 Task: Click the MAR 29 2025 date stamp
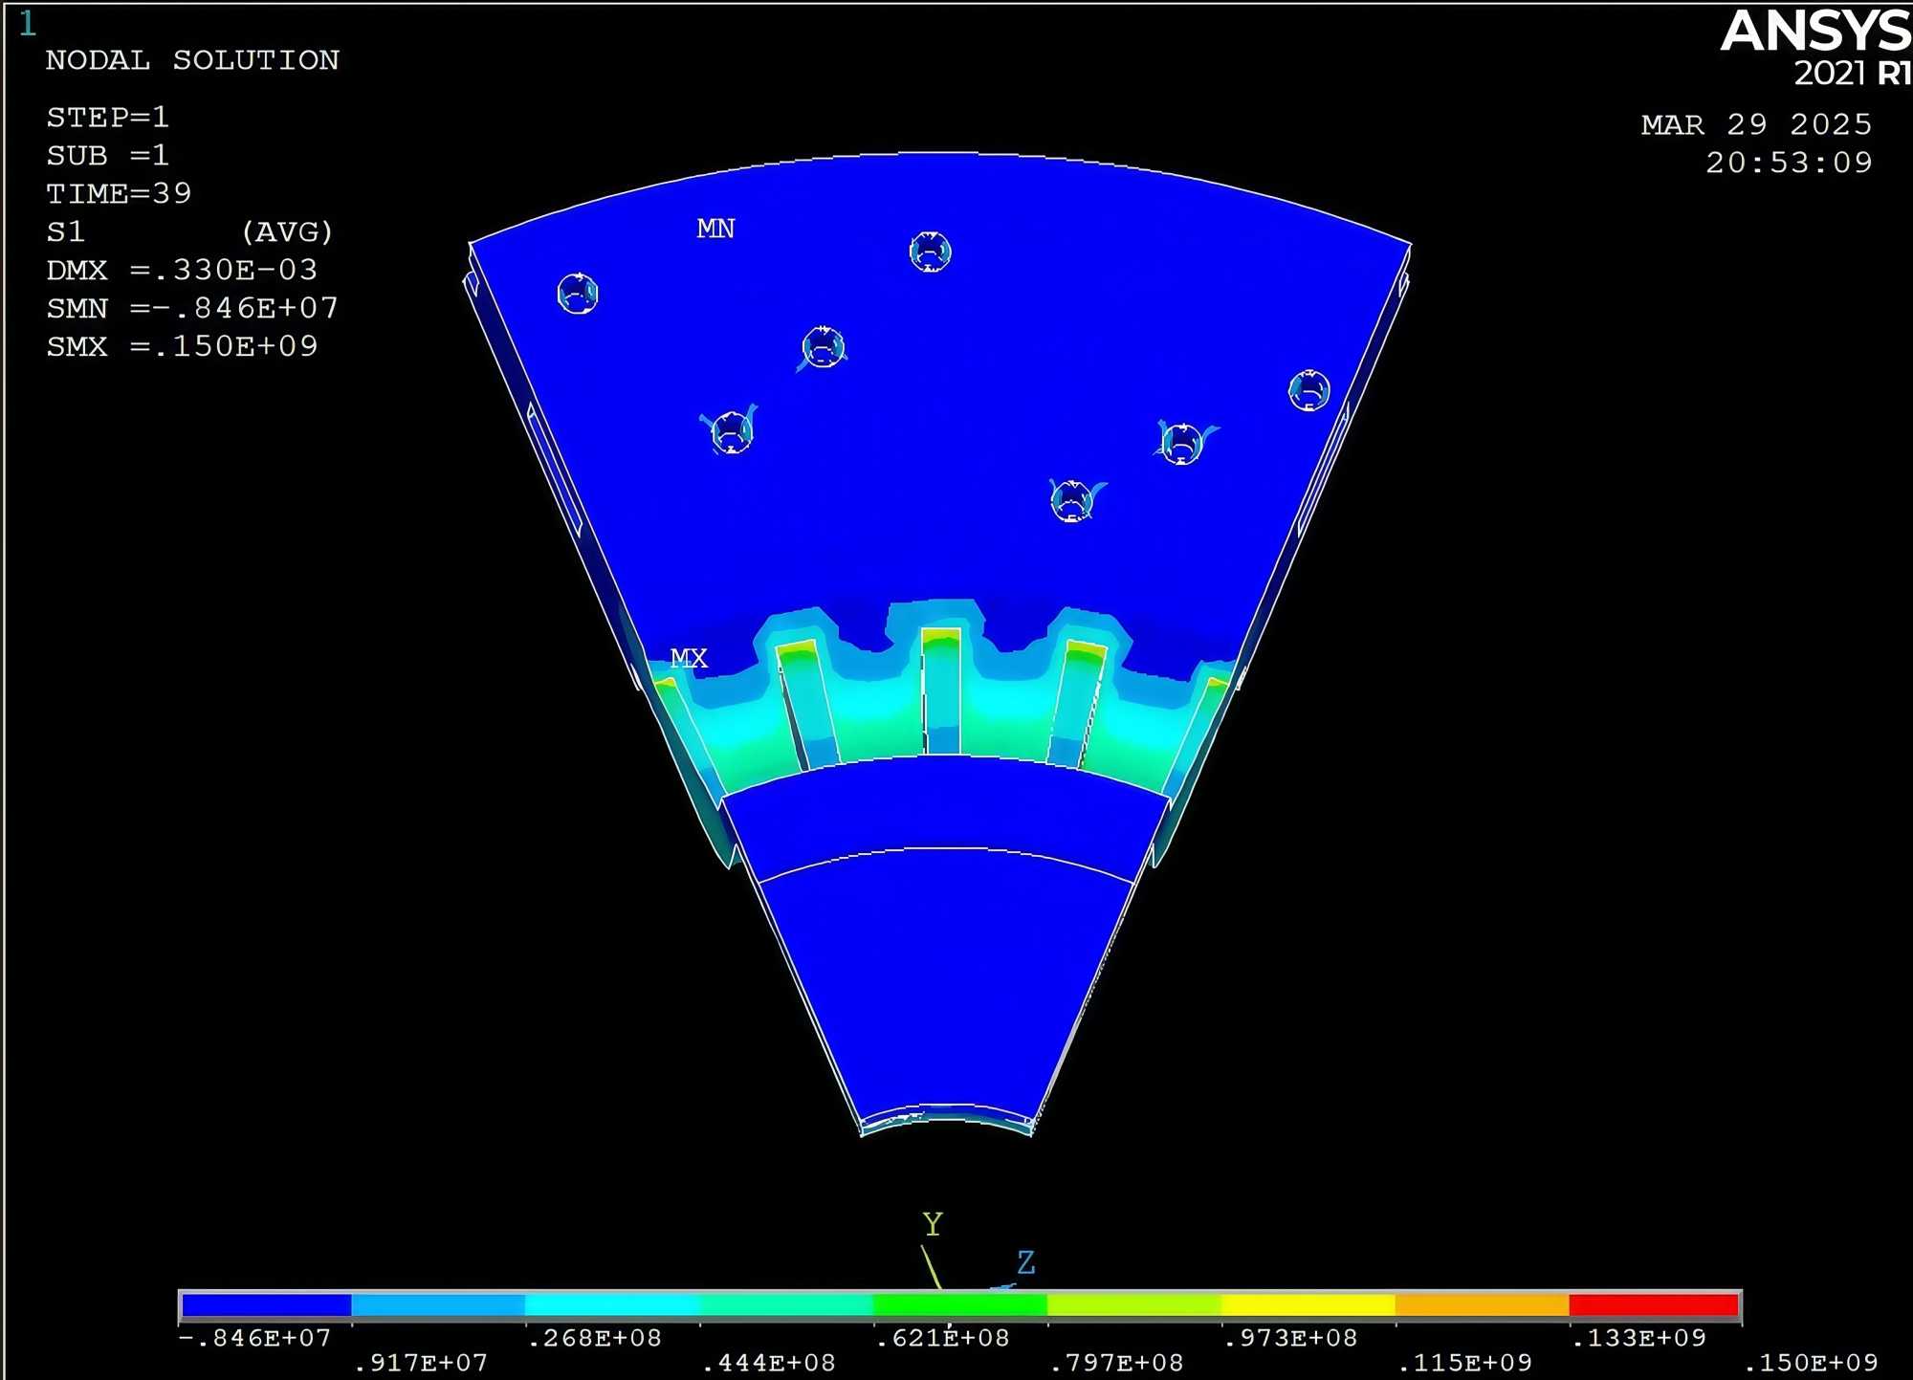(x=1756, y=124)
